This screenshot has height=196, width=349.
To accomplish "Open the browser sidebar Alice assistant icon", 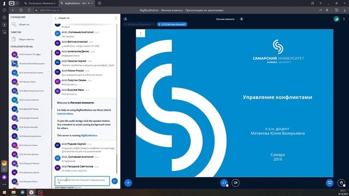I will [x=4, y=177].
